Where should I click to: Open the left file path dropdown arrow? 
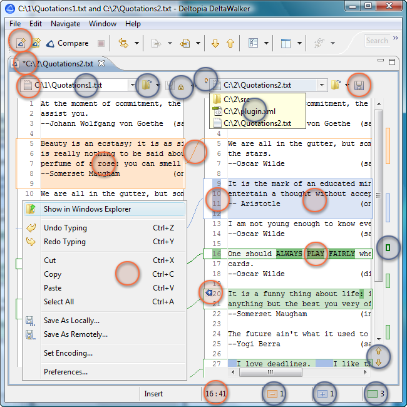tap(133, 85)
